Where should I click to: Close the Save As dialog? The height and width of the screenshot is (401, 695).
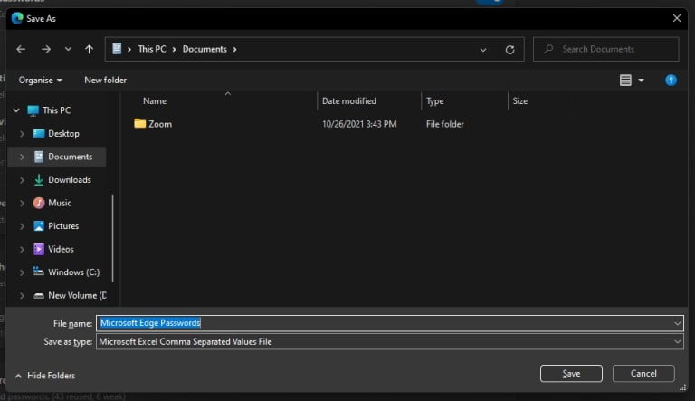pyautogui.click(x=676, y=18)
